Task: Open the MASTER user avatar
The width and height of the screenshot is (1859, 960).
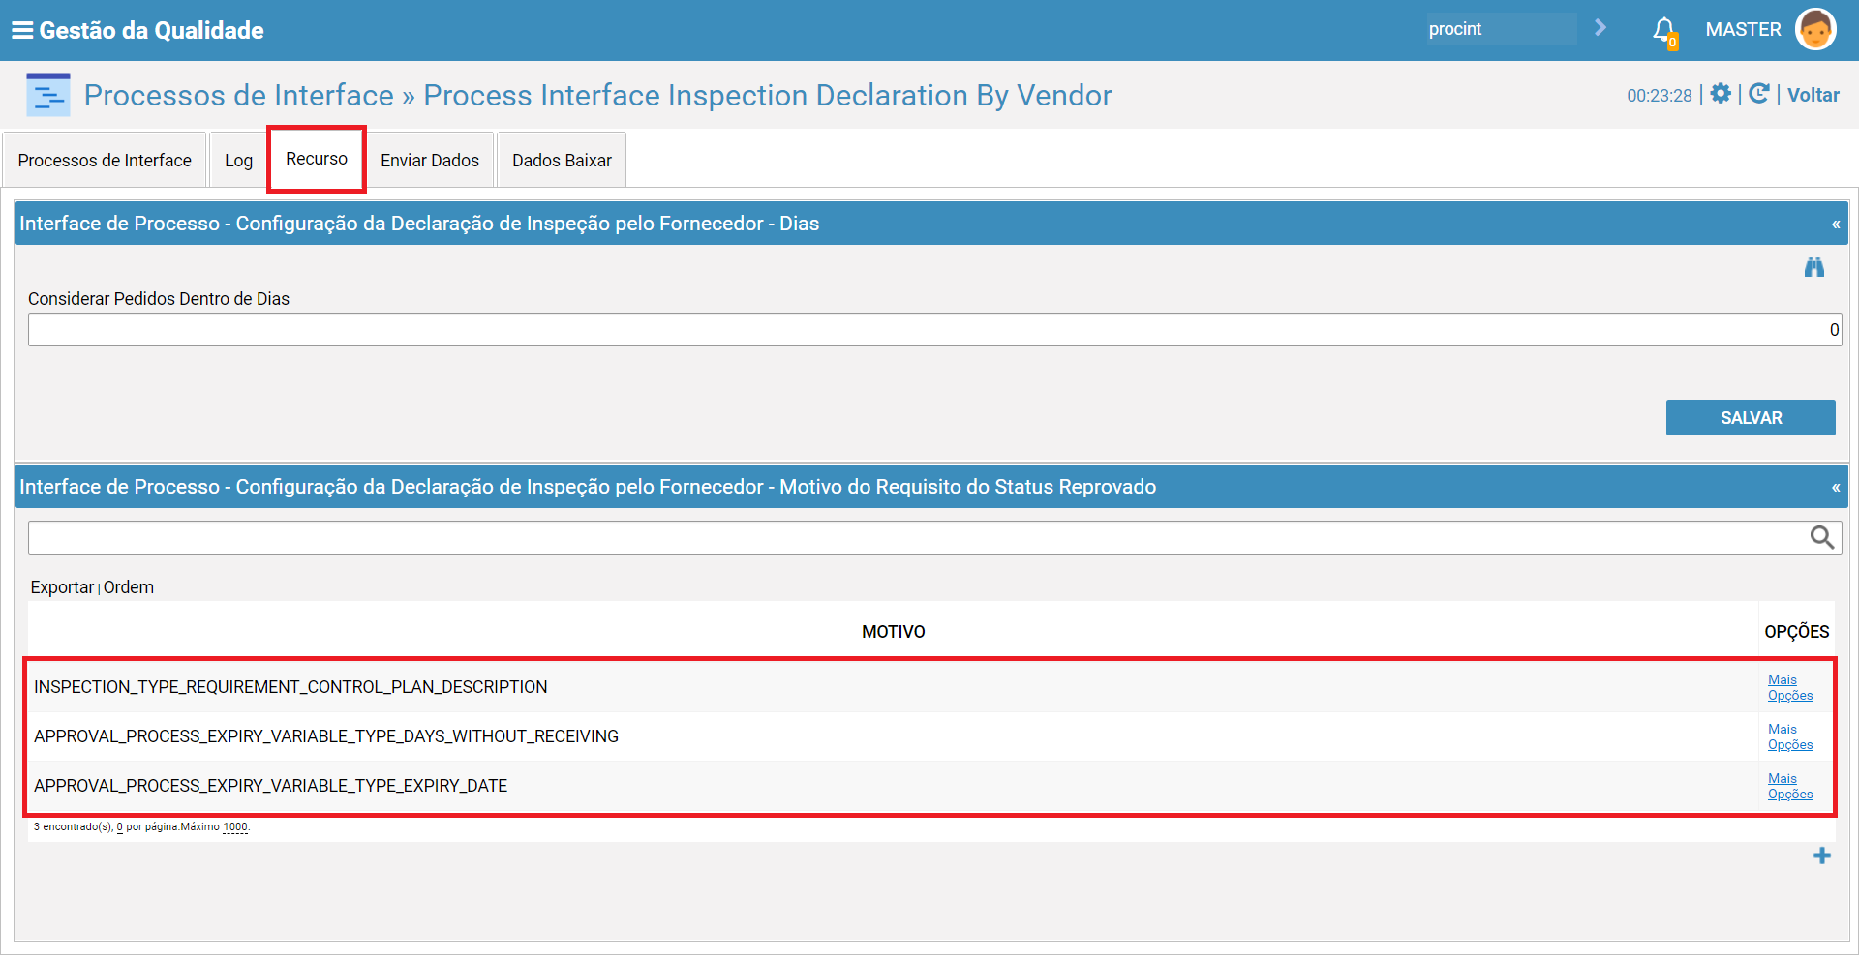Action: pyautogui.click(x=1815, y=29)
